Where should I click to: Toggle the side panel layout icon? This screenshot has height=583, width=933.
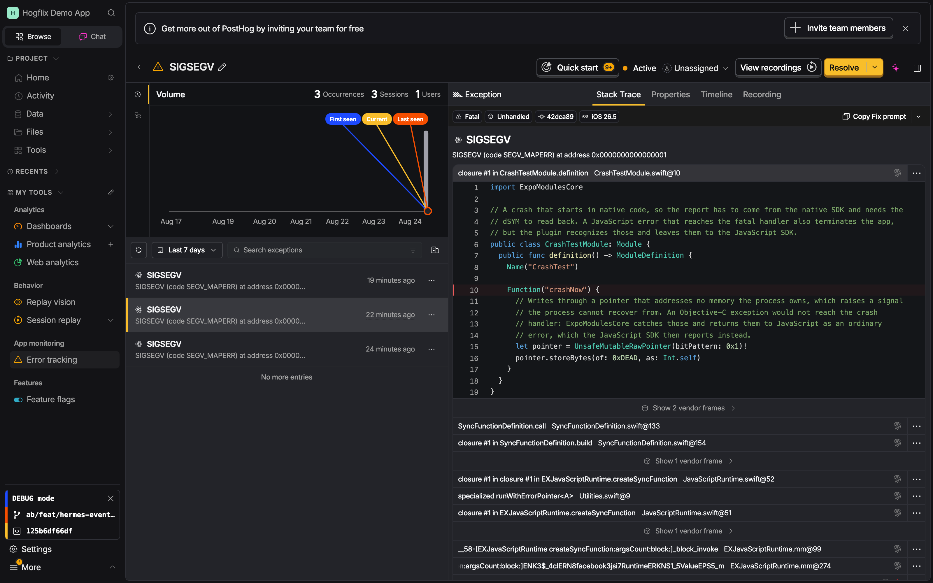[917, 68]
